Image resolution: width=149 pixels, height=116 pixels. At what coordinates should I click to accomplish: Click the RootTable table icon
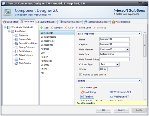click(13, 31)
